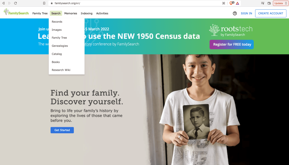The height and width of the screenshot is (165, 289).
Task: Select Catalog from the Search dropdown
Action: pos(57,54)
